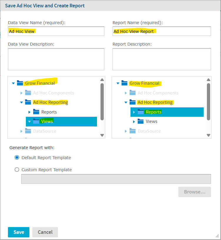The image size is (221, 240).
Task: Click the Cancel button
Action: point(45,232)
